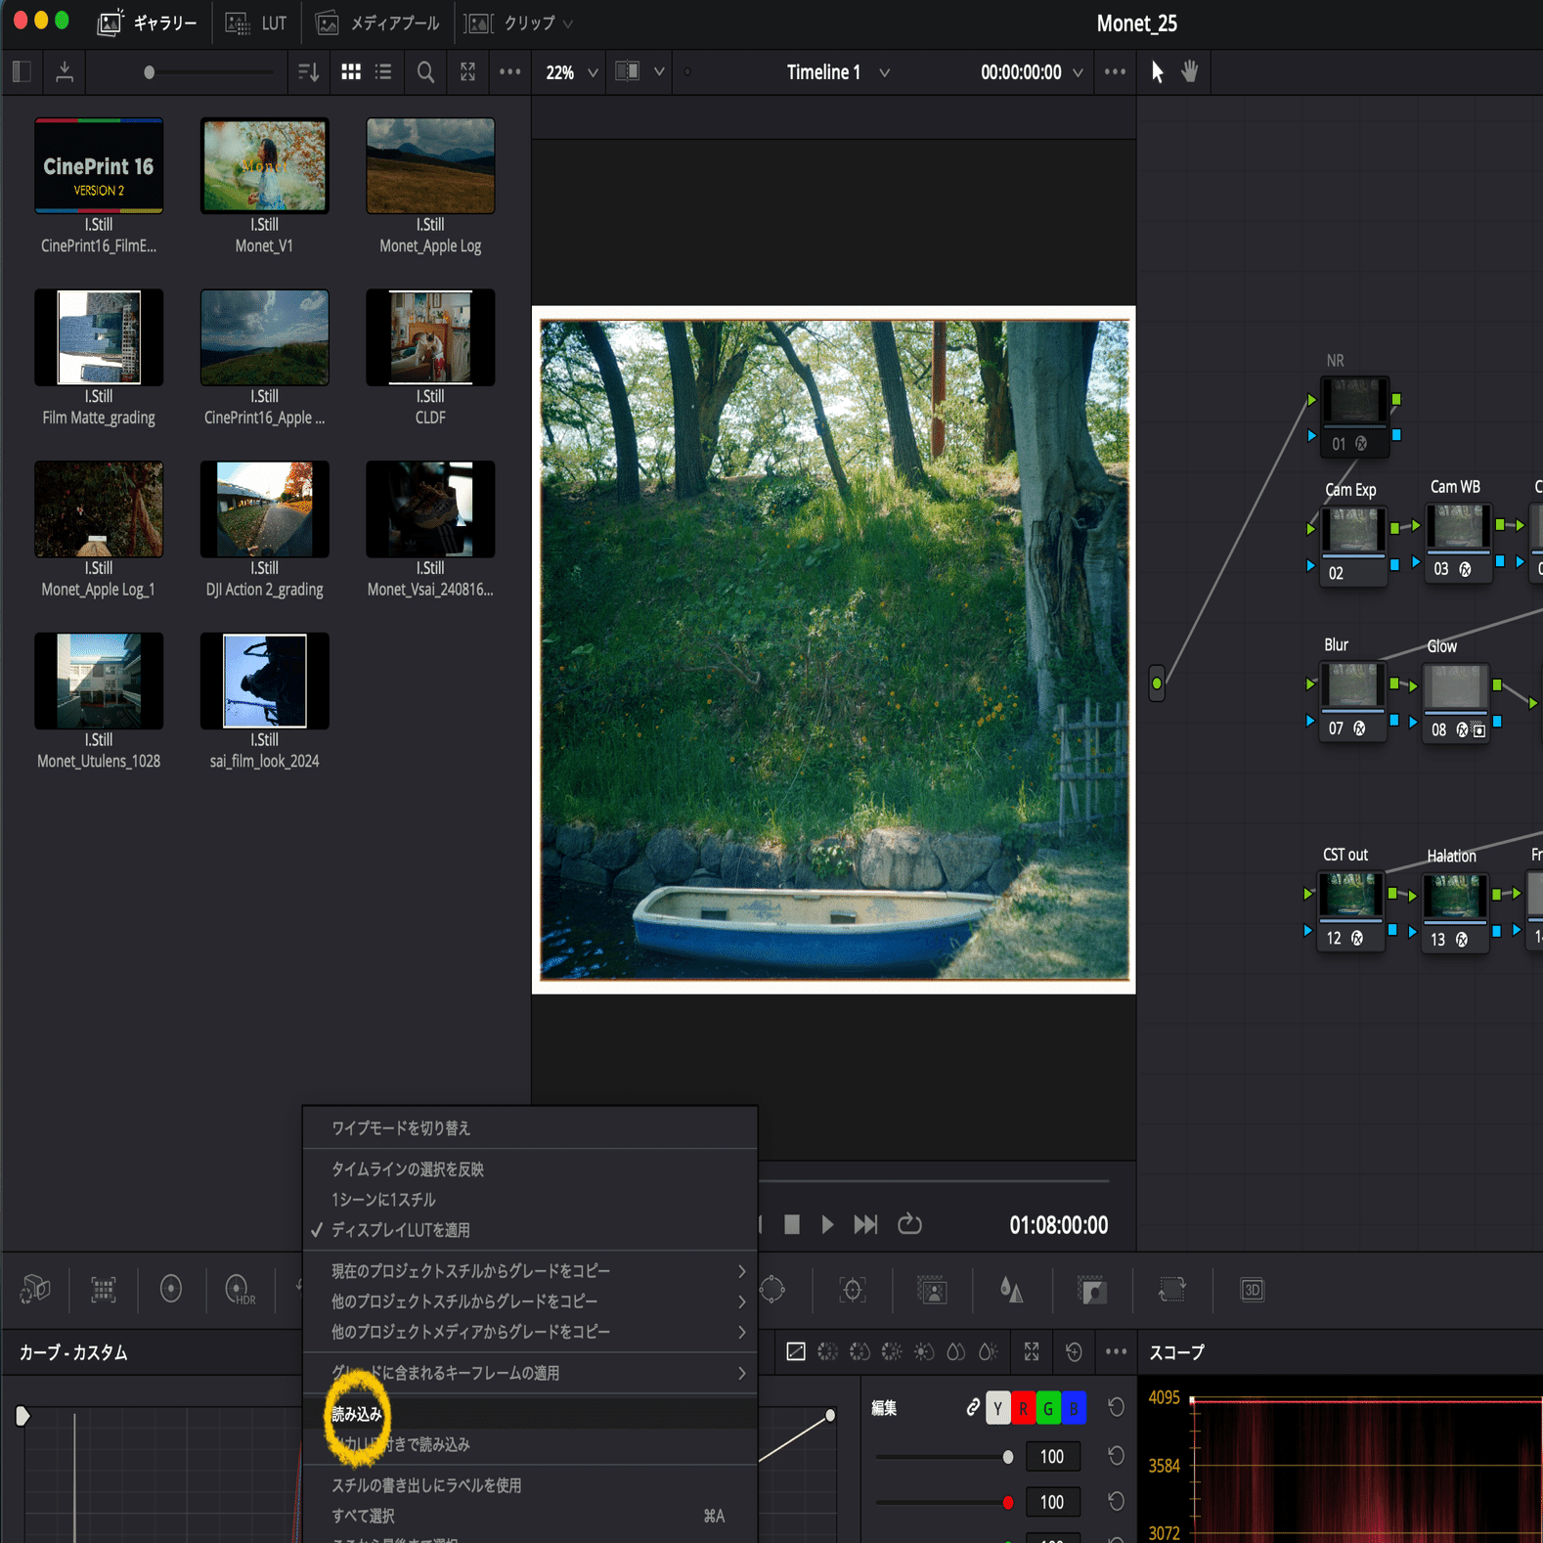Expand the gallery to full view

(x=467, y=71)
